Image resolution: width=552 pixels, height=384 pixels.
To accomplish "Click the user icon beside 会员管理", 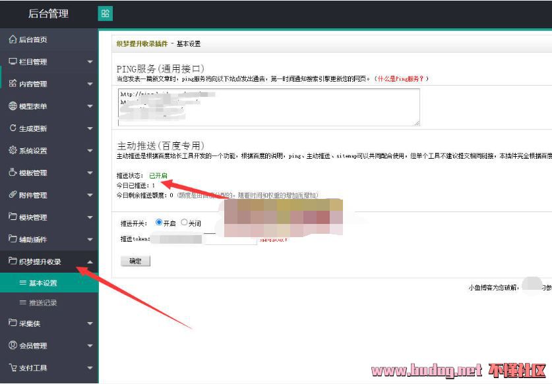I will (x=13, y=345).
